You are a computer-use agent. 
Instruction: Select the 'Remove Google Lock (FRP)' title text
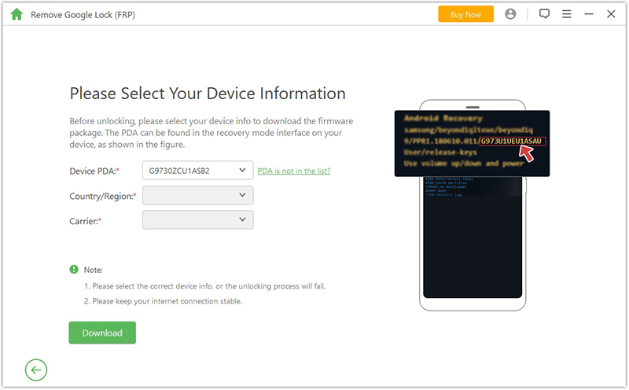click(x=83, y=15)
